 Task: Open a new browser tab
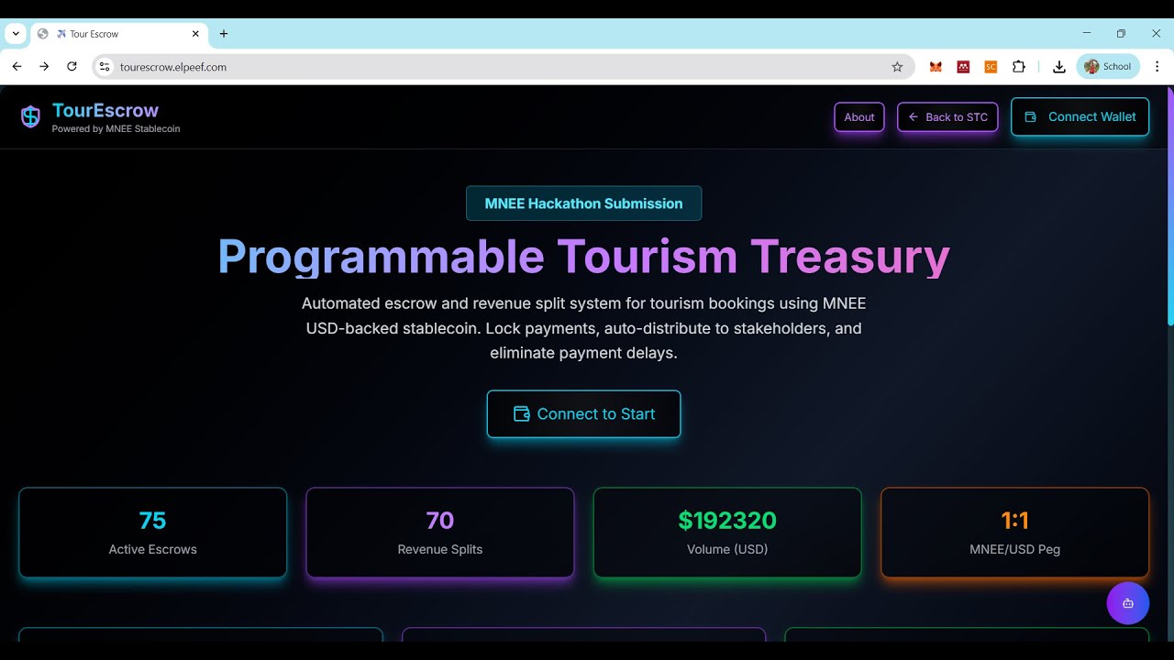tap(224, 34)
